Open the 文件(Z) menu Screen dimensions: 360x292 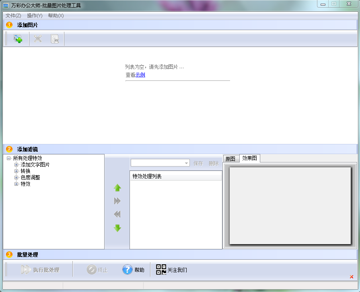click(13, 16)
